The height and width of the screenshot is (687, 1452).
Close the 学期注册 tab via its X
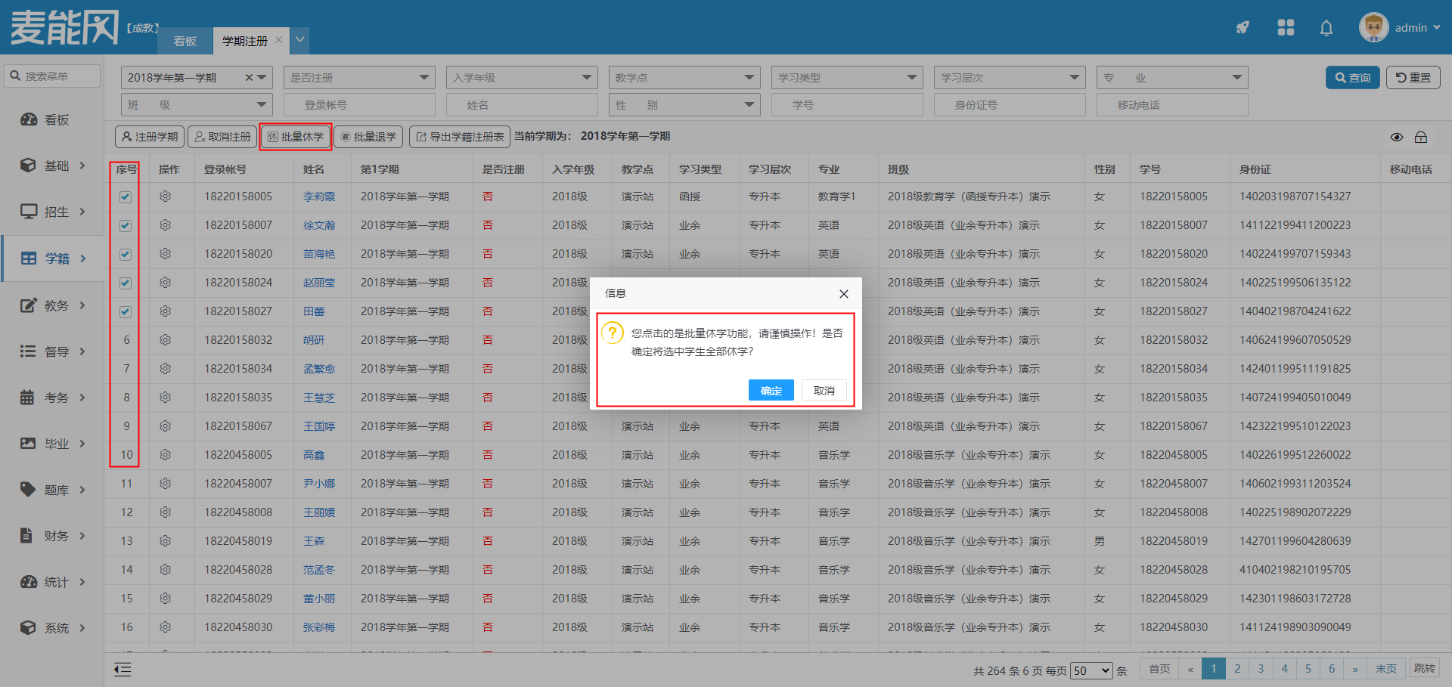279,40
